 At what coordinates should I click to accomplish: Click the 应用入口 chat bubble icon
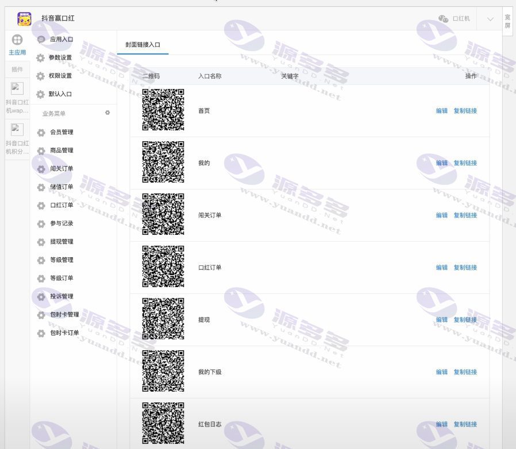(x=41, y=40)
